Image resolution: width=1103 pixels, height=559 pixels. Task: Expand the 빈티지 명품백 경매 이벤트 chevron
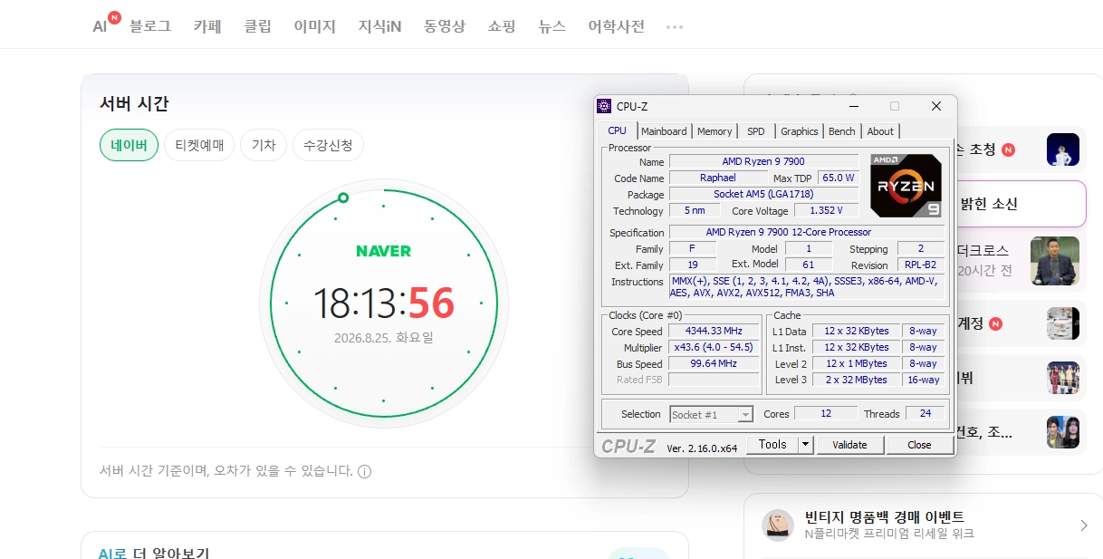(1084, 525)
